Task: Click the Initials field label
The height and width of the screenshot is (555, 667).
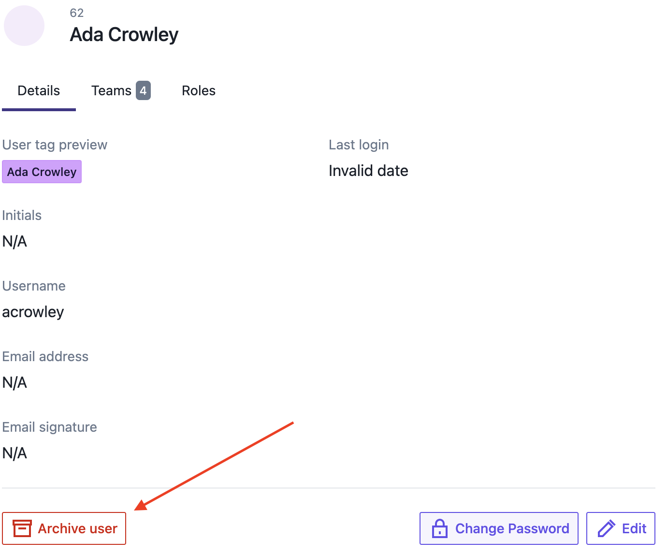Action: tap(22, 216)
